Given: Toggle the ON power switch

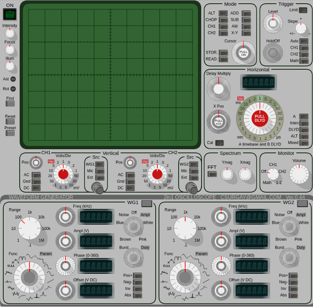Looking at the screenshot, I should [9, 14].
